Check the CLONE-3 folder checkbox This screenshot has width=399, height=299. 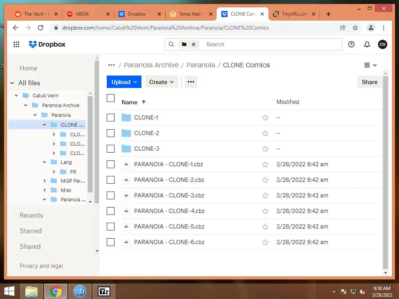[111, 149]
